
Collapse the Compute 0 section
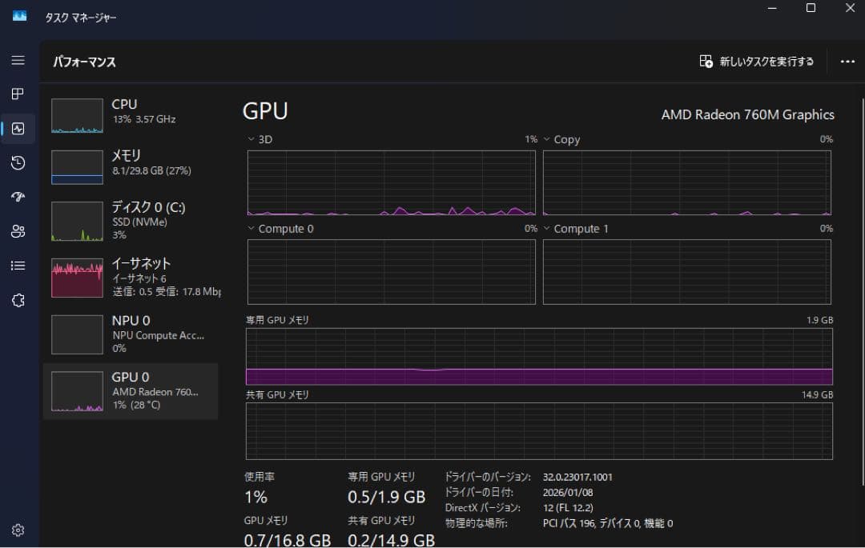pos(251,229)
